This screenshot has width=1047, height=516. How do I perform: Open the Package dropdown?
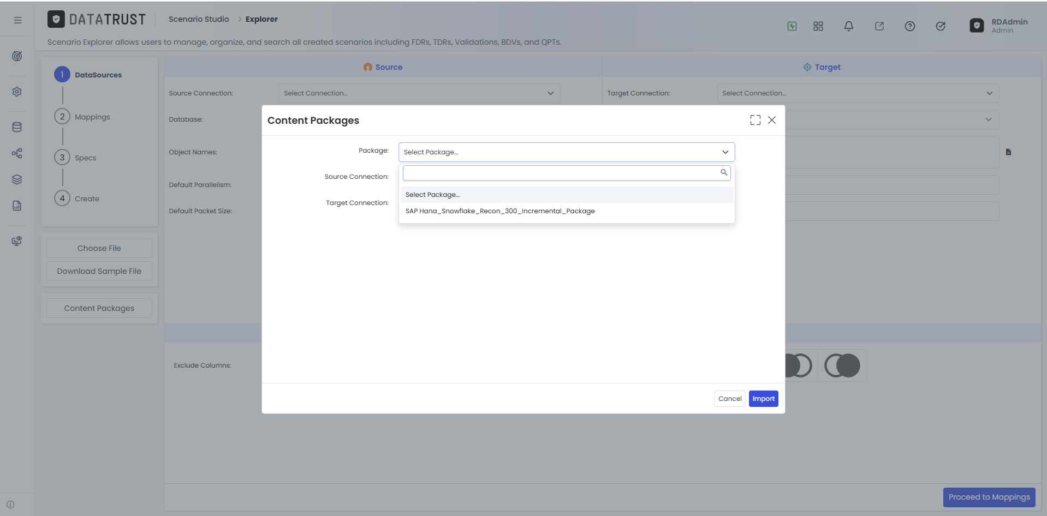pos(567,152)
